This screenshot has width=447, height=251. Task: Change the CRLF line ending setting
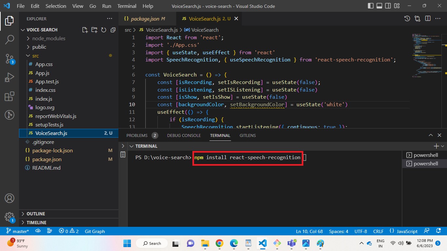coord(378,231)
